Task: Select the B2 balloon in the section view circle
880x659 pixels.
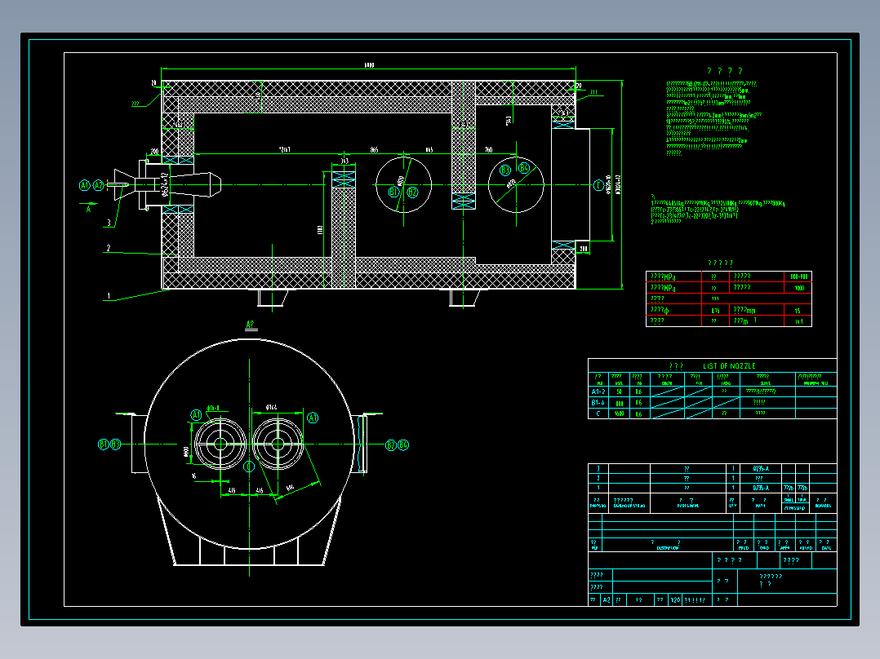Action: 412,192
